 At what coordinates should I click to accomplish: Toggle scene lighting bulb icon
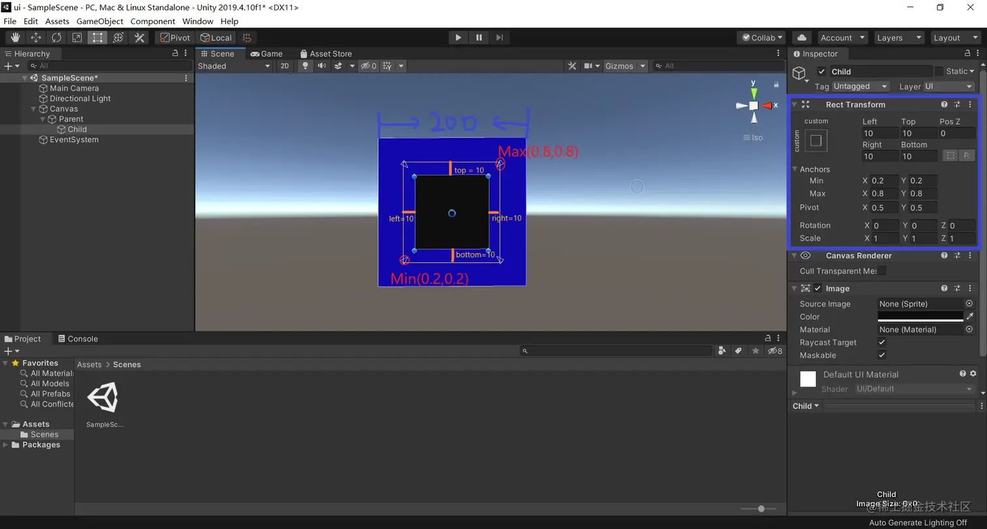click(x=305, y=66)
